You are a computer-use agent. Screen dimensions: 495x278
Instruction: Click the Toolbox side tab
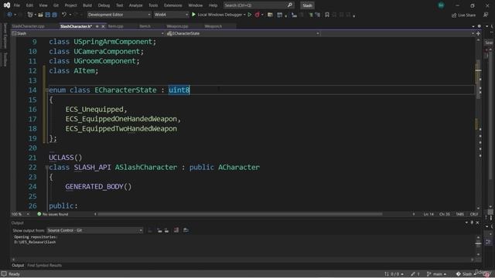[5, 59]
